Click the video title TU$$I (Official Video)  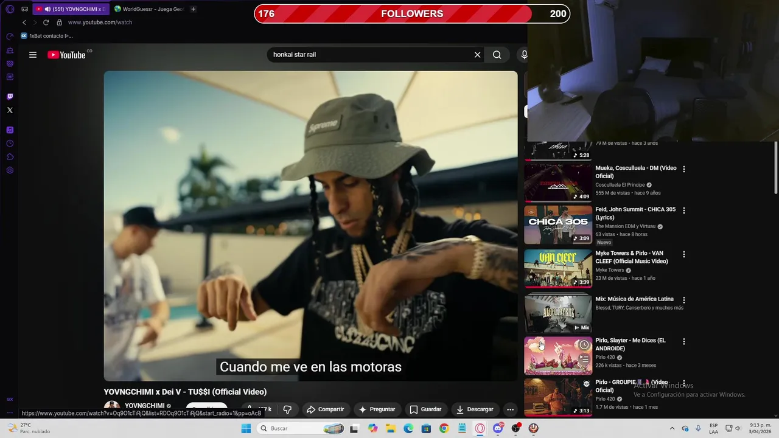click(x=185, y=392)
